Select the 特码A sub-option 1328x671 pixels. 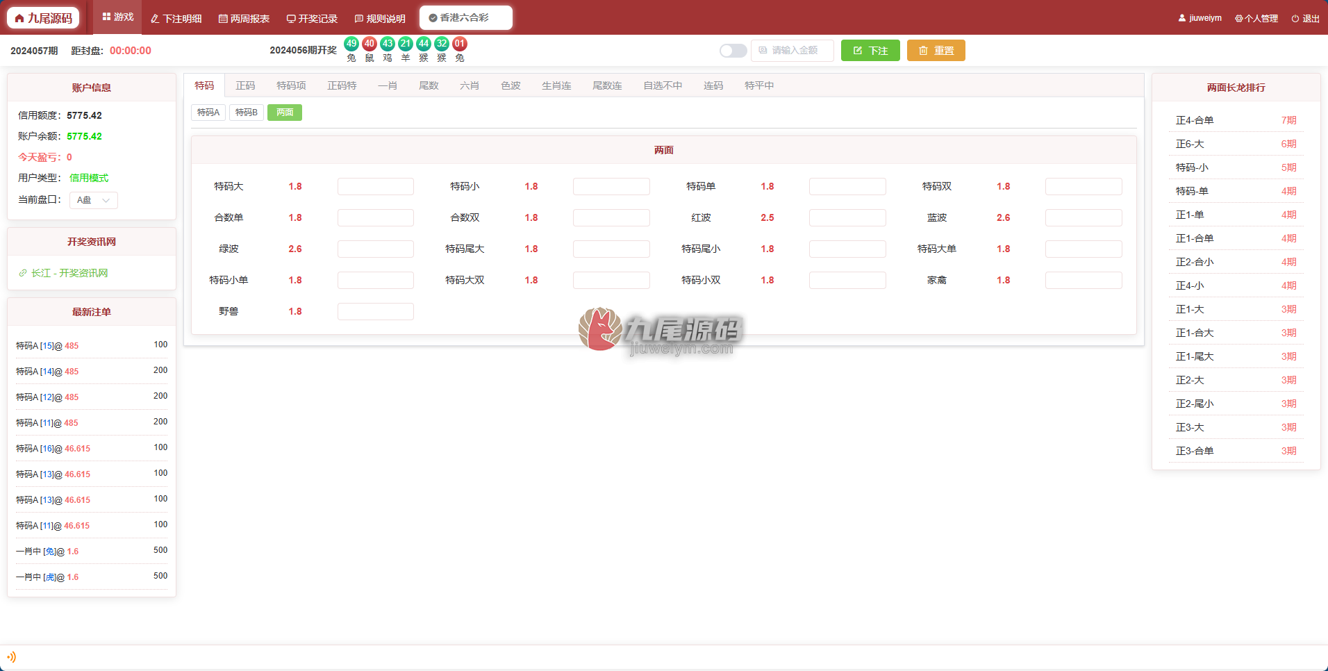pyautogui.click(x=208, y=113)
